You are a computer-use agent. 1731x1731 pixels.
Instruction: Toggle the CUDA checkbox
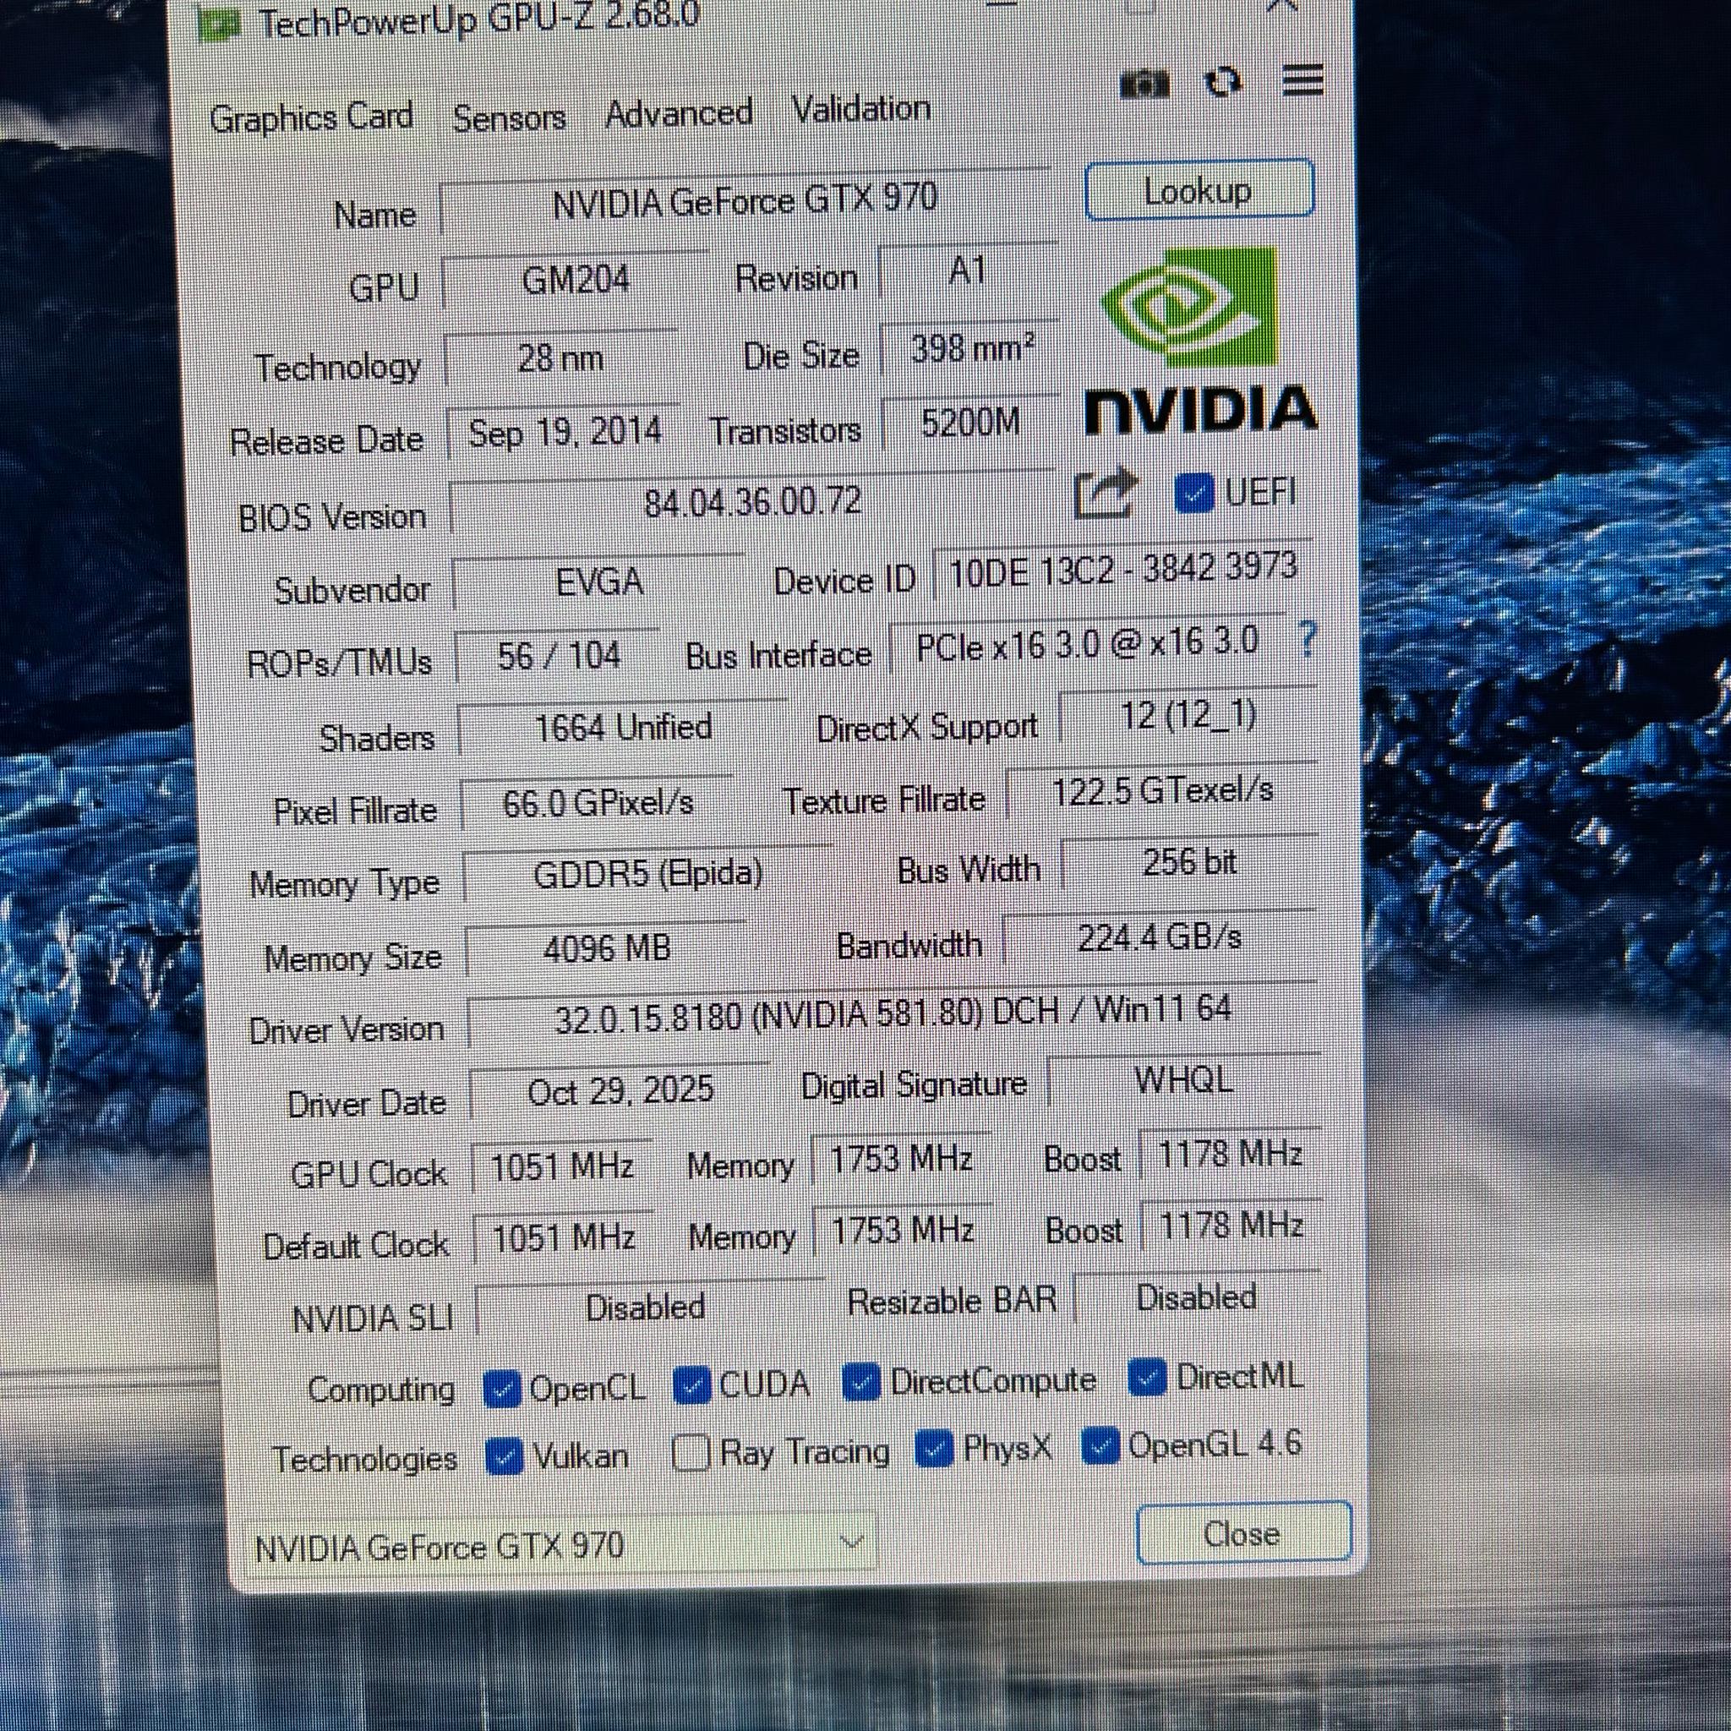pyautogui.click(x=691, y=1386)
